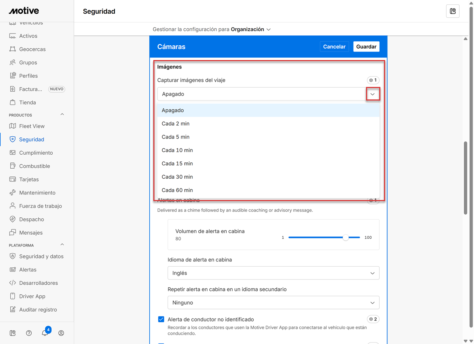Open the user profile icon
Viewport: 474px width, 344px height.
pyautogui.click(x=61, y=333)
